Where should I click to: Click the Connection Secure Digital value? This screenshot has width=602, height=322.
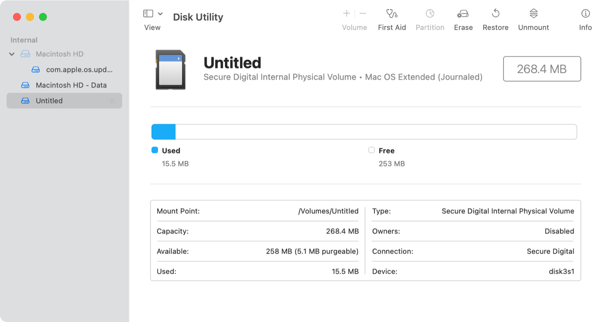pos(550,251)
